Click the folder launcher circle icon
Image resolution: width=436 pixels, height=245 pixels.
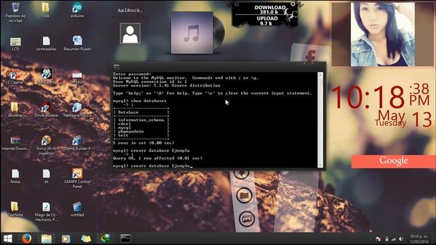coord(245,195)
